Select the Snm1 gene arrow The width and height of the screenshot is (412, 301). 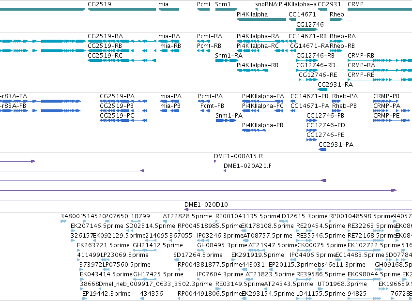(x=227, y=9)
